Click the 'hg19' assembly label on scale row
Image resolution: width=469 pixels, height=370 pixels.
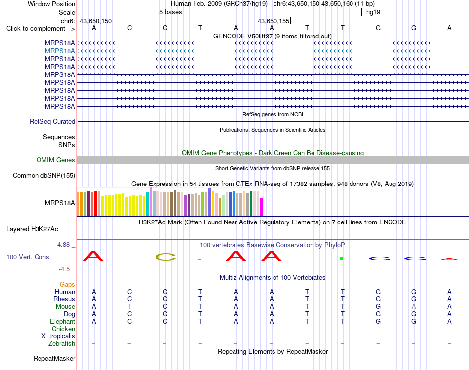point(373,12)
